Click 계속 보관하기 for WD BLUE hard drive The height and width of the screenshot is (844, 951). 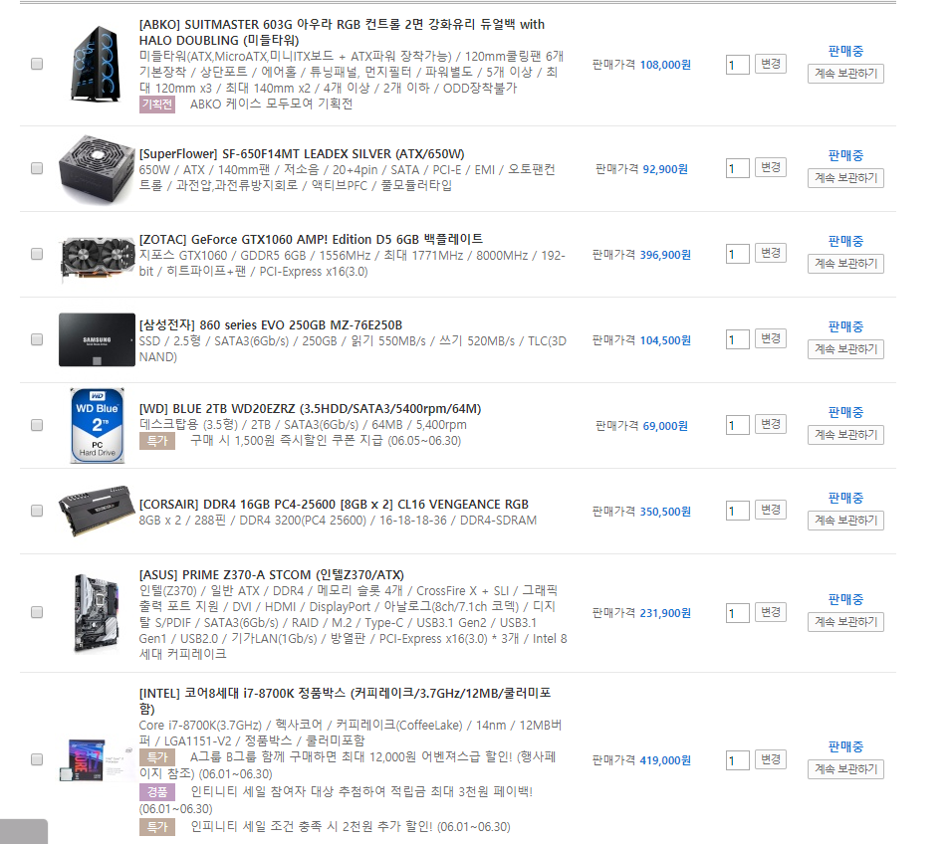[x=845, y=434]
